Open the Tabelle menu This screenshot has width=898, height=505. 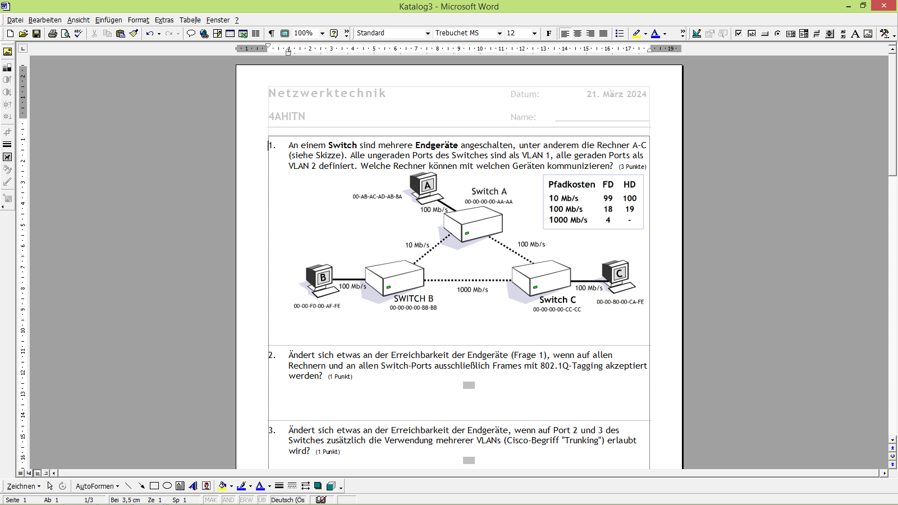190,20
